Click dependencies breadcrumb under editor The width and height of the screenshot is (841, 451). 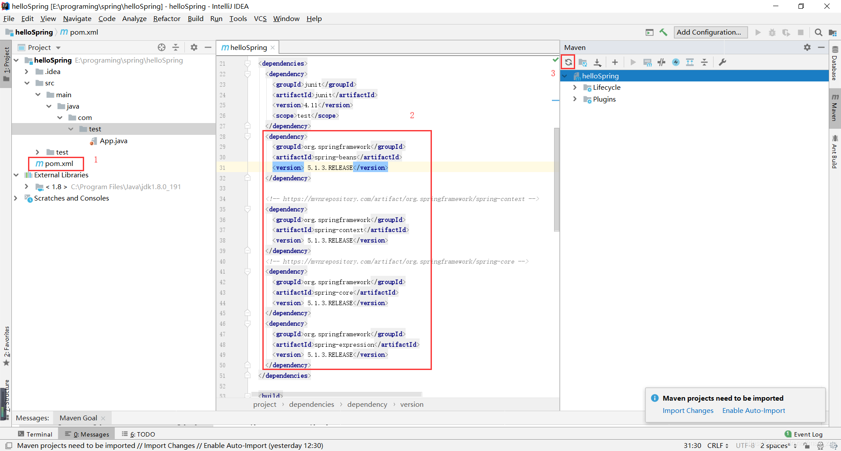pos(311,404)
